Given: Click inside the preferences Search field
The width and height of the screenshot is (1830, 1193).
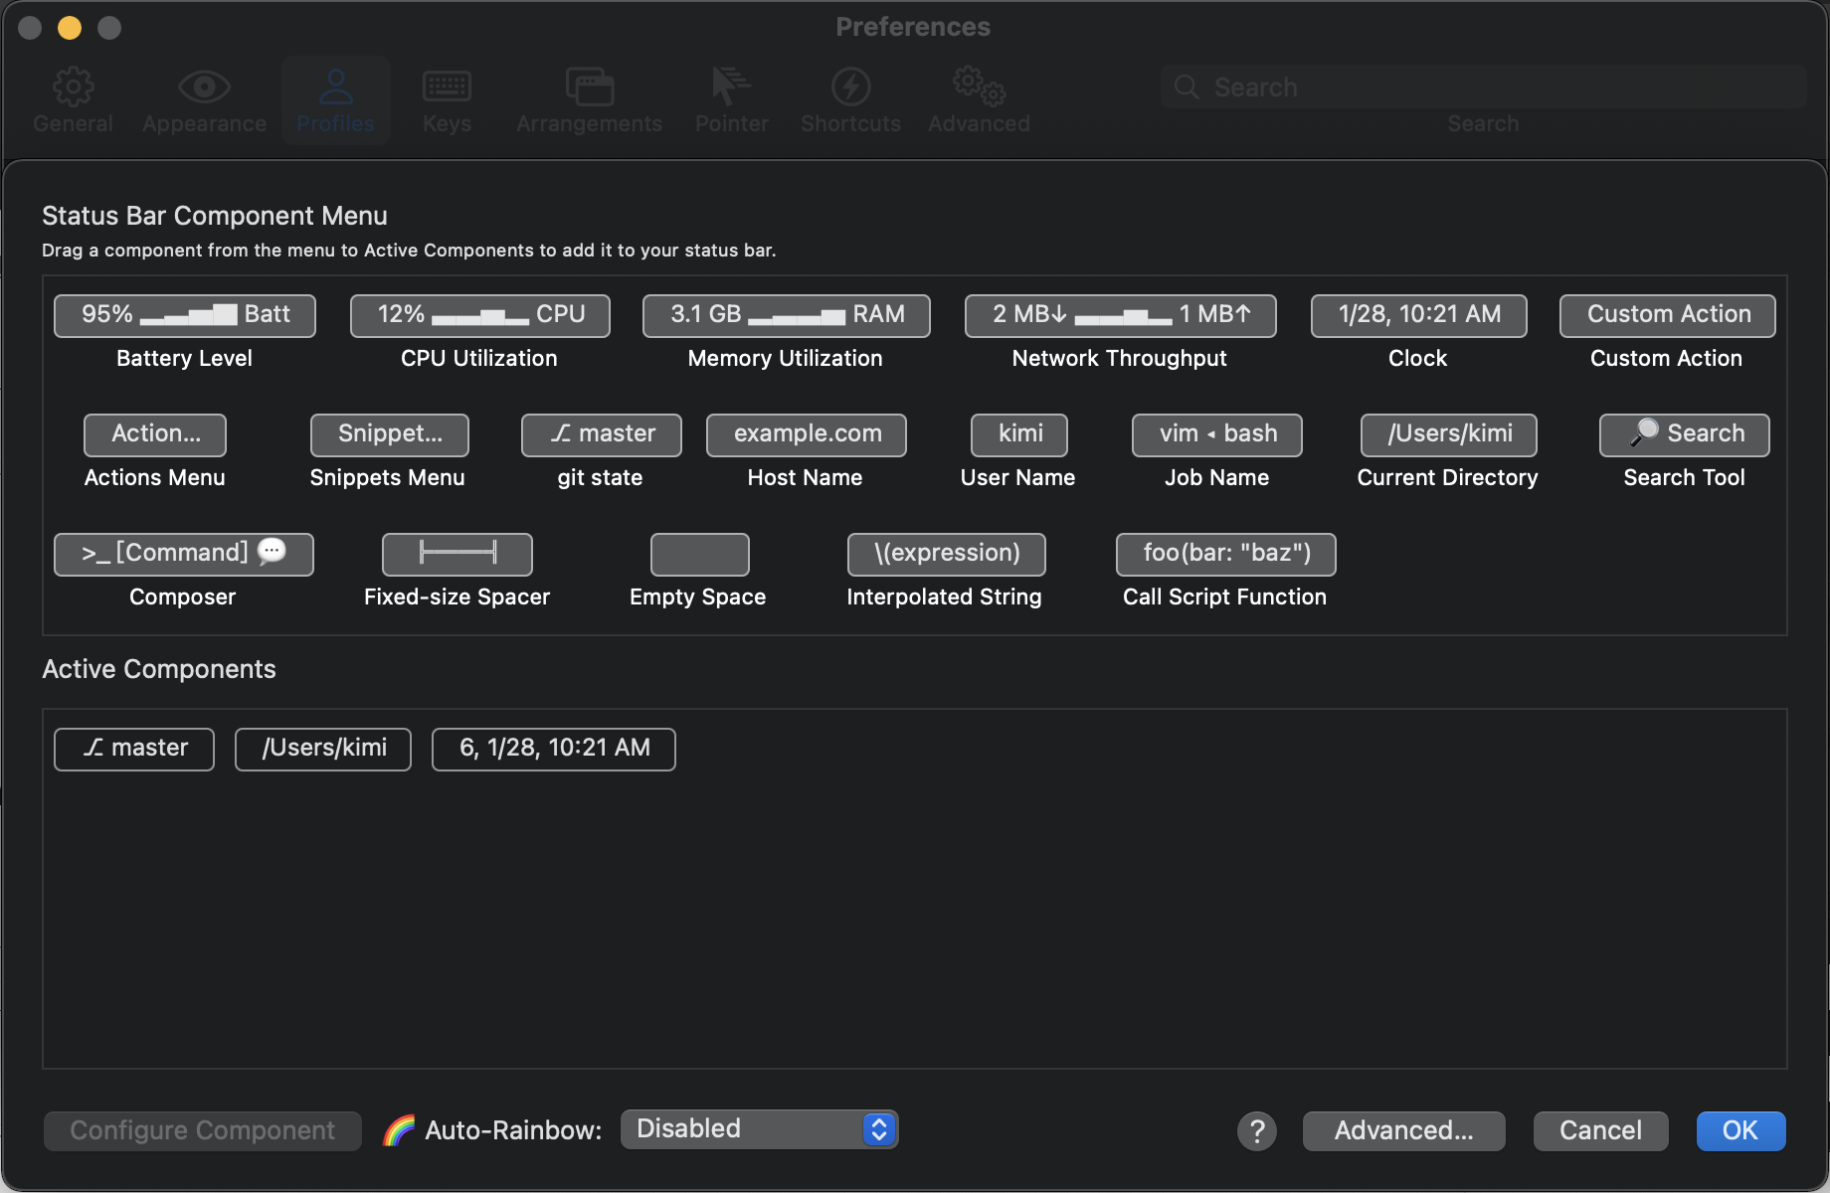Looking at the screenshot, I should [1482, 87].
